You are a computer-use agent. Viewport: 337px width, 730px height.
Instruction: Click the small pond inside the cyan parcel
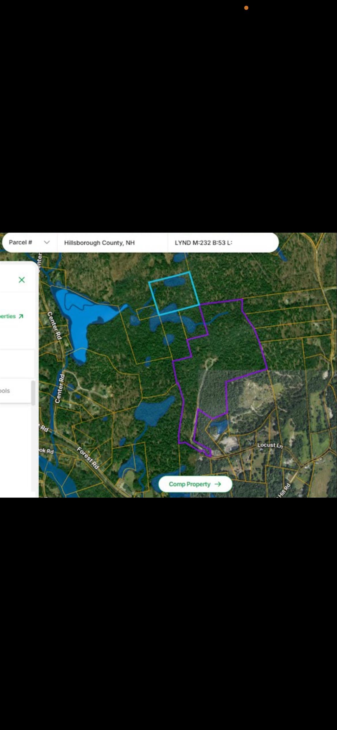[175, 282]
